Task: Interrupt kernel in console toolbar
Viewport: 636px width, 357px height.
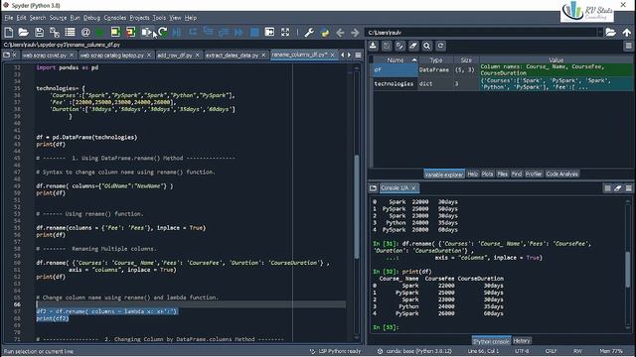Action: click(607, 188)
